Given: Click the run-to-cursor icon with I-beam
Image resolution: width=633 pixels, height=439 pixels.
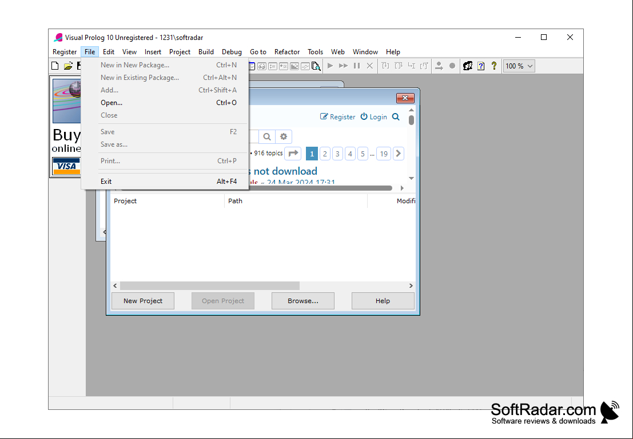Looking at the screenshot, I should click(411, 66).
